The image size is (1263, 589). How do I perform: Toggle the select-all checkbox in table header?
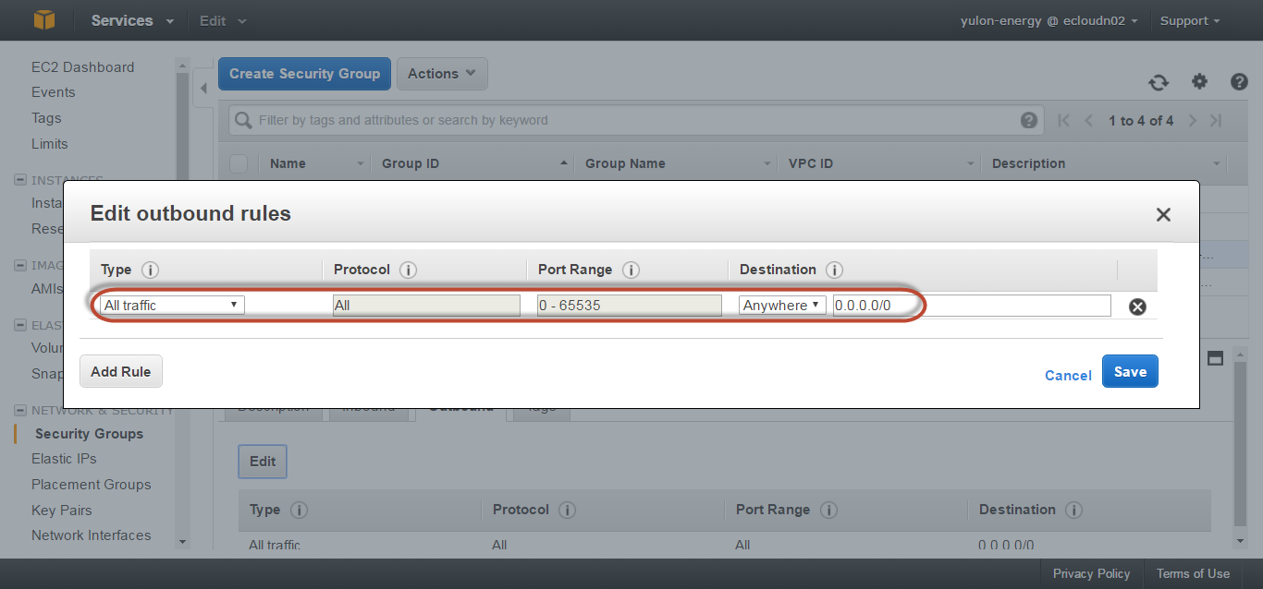pos(239,163)
